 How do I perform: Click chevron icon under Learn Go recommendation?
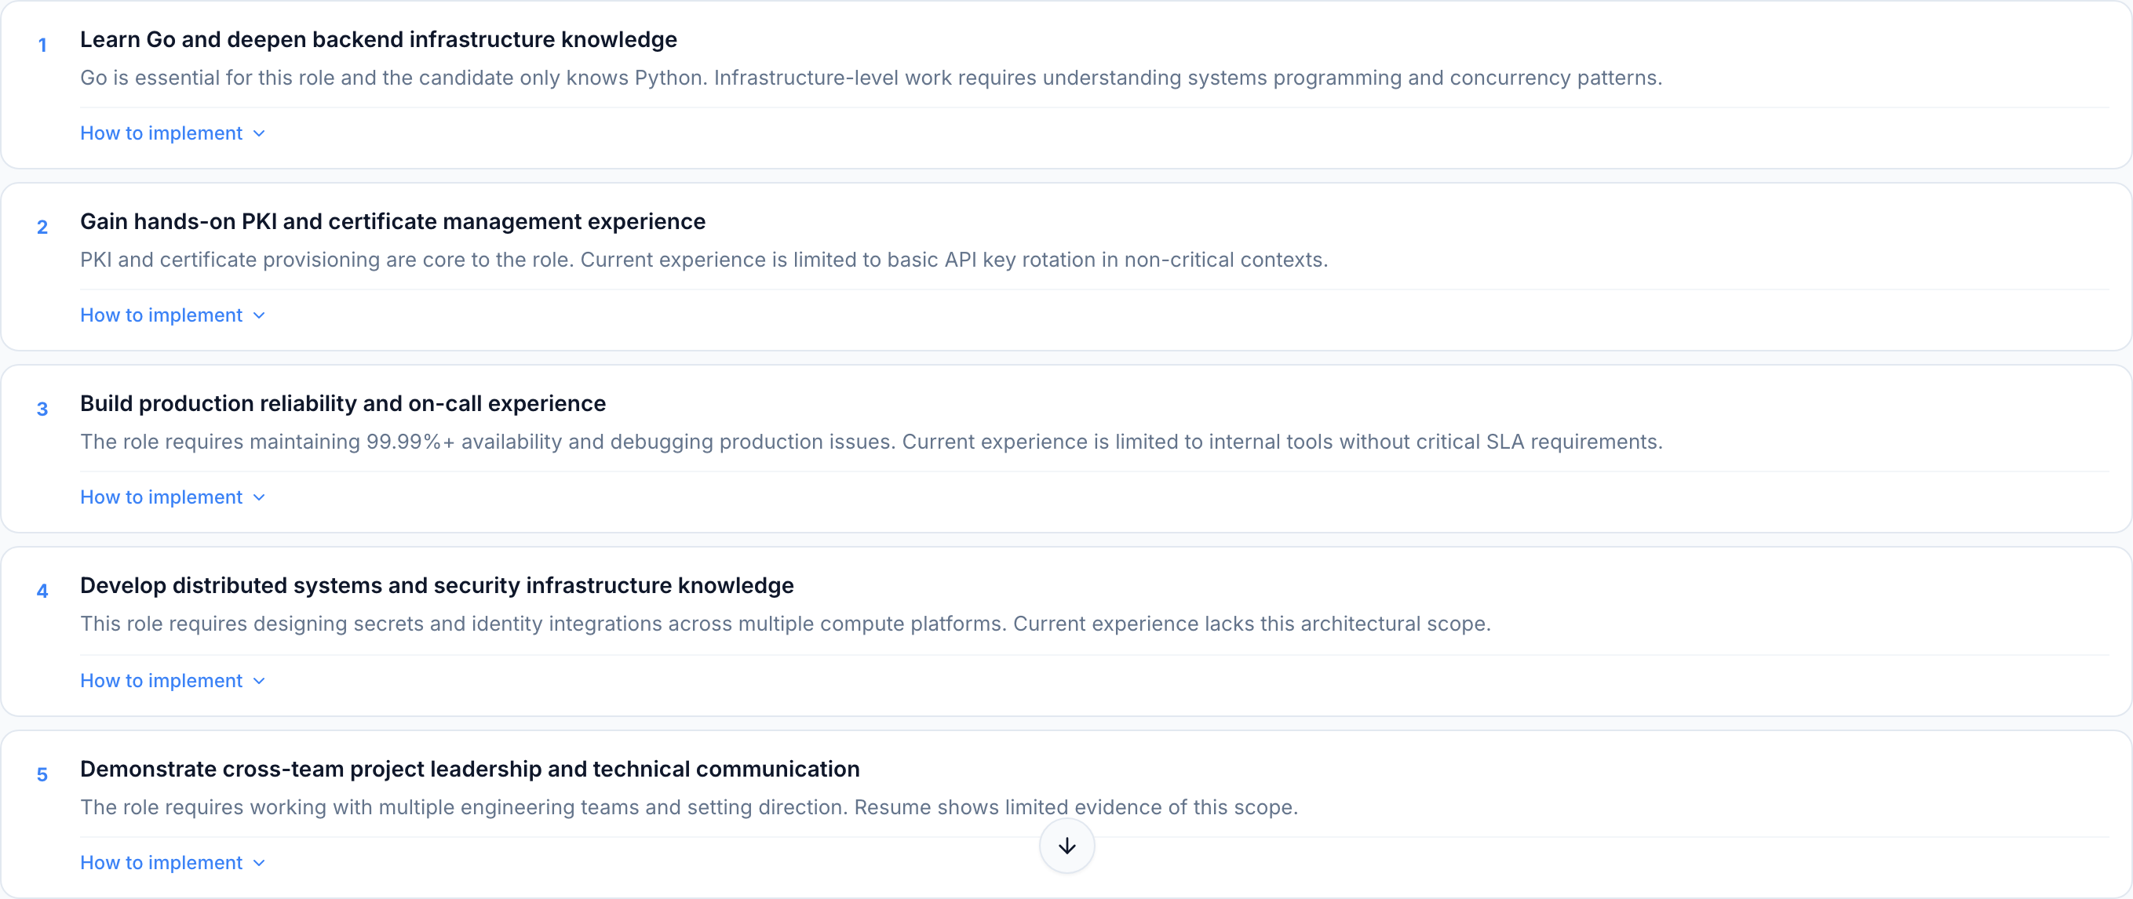259,133
